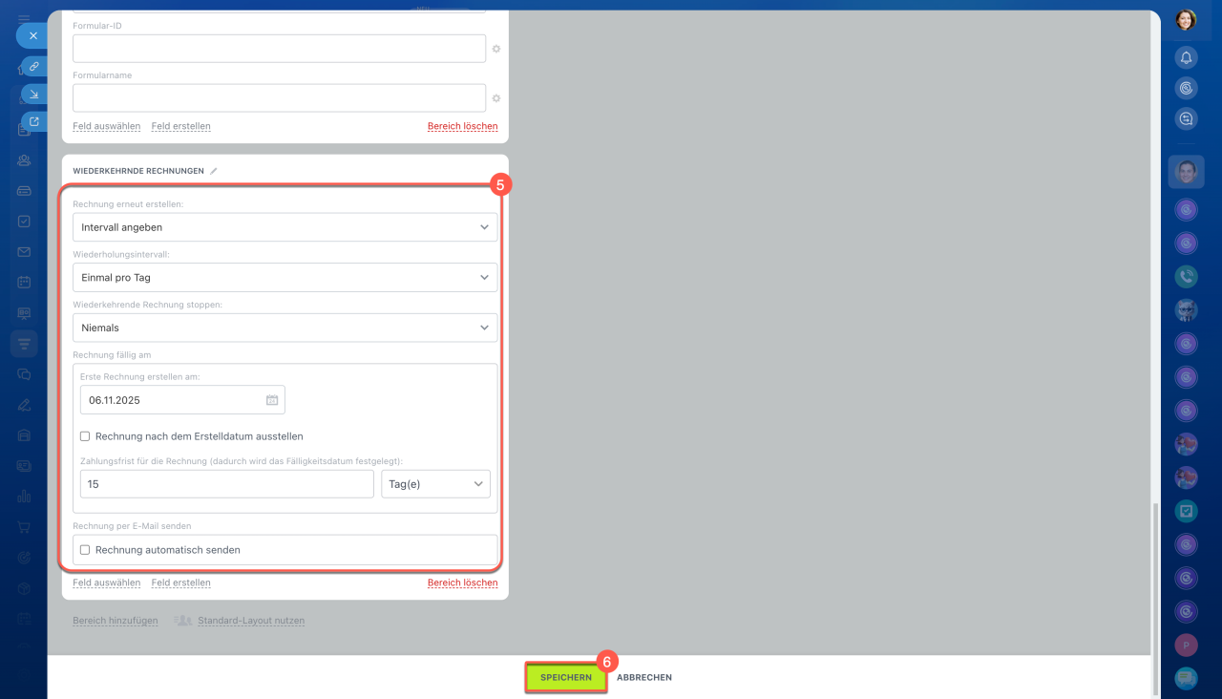Click "Feld auswählen" in the Wiederkehrnde Rechnungen section
1222x699 pixels.
[107, 582]
